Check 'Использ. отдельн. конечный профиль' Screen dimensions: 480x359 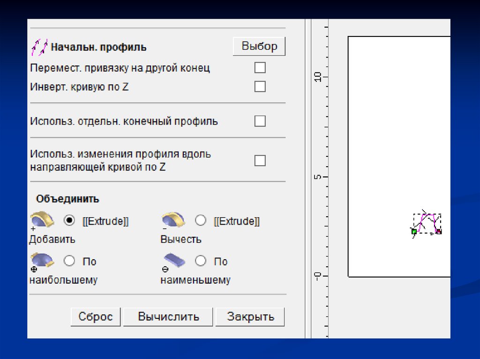point(260,121)
